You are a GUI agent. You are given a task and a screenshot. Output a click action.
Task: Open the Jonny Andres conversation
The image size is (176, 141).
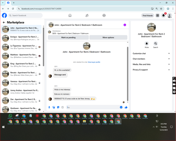click(21, 92)
